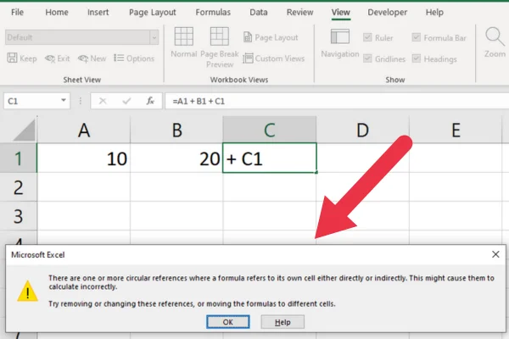The image size is (509, 339).
Task: Open the Formulas ribbon tab
Action: pos(213,13)
